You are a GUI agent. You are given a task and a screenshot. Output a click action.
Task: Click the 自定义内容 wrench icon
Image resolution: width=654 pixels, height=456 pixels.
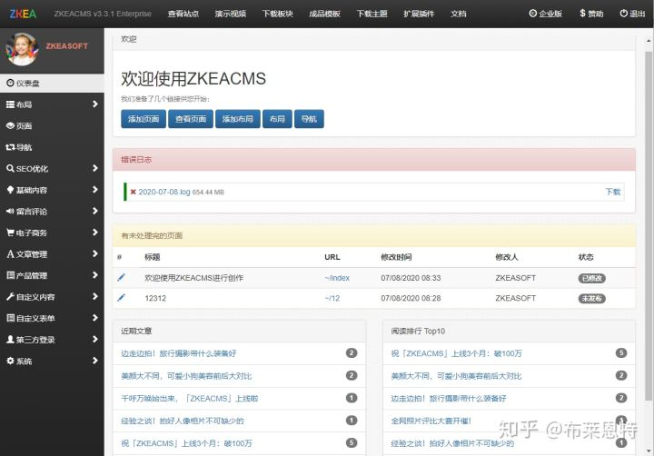[10, 297]
